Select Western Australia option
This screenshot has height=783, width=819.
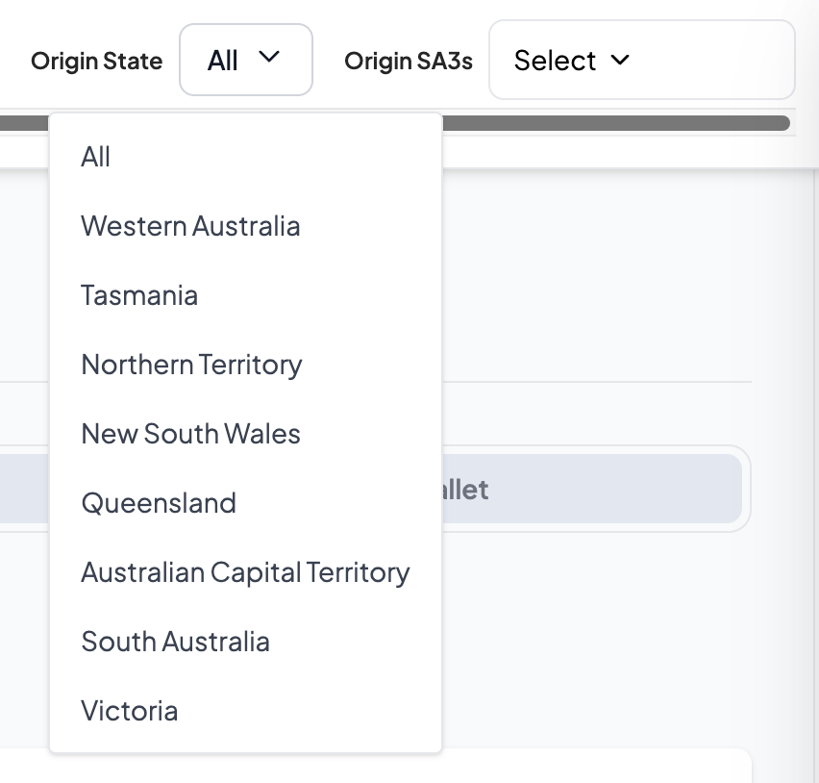[190, 226]
